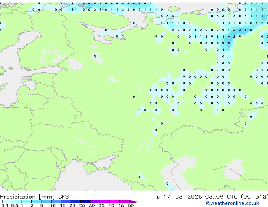
Task: Select the 'Tu 17-03-2026 03..06 UTC' timestamp
Action: tap(196, 197)
